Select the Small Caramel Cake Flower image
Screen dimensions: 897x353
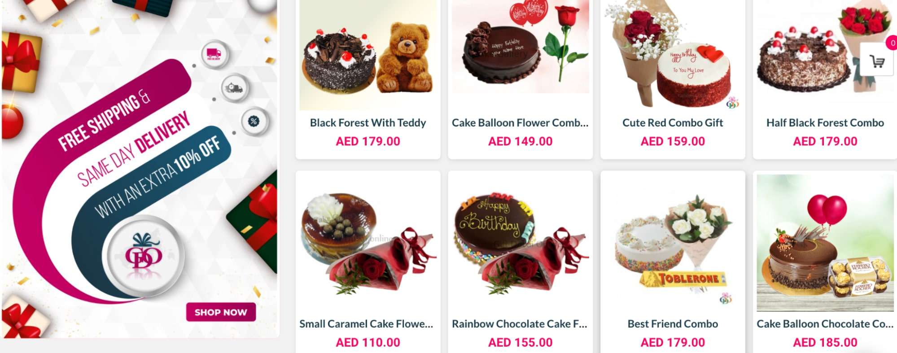click(368, 243)
